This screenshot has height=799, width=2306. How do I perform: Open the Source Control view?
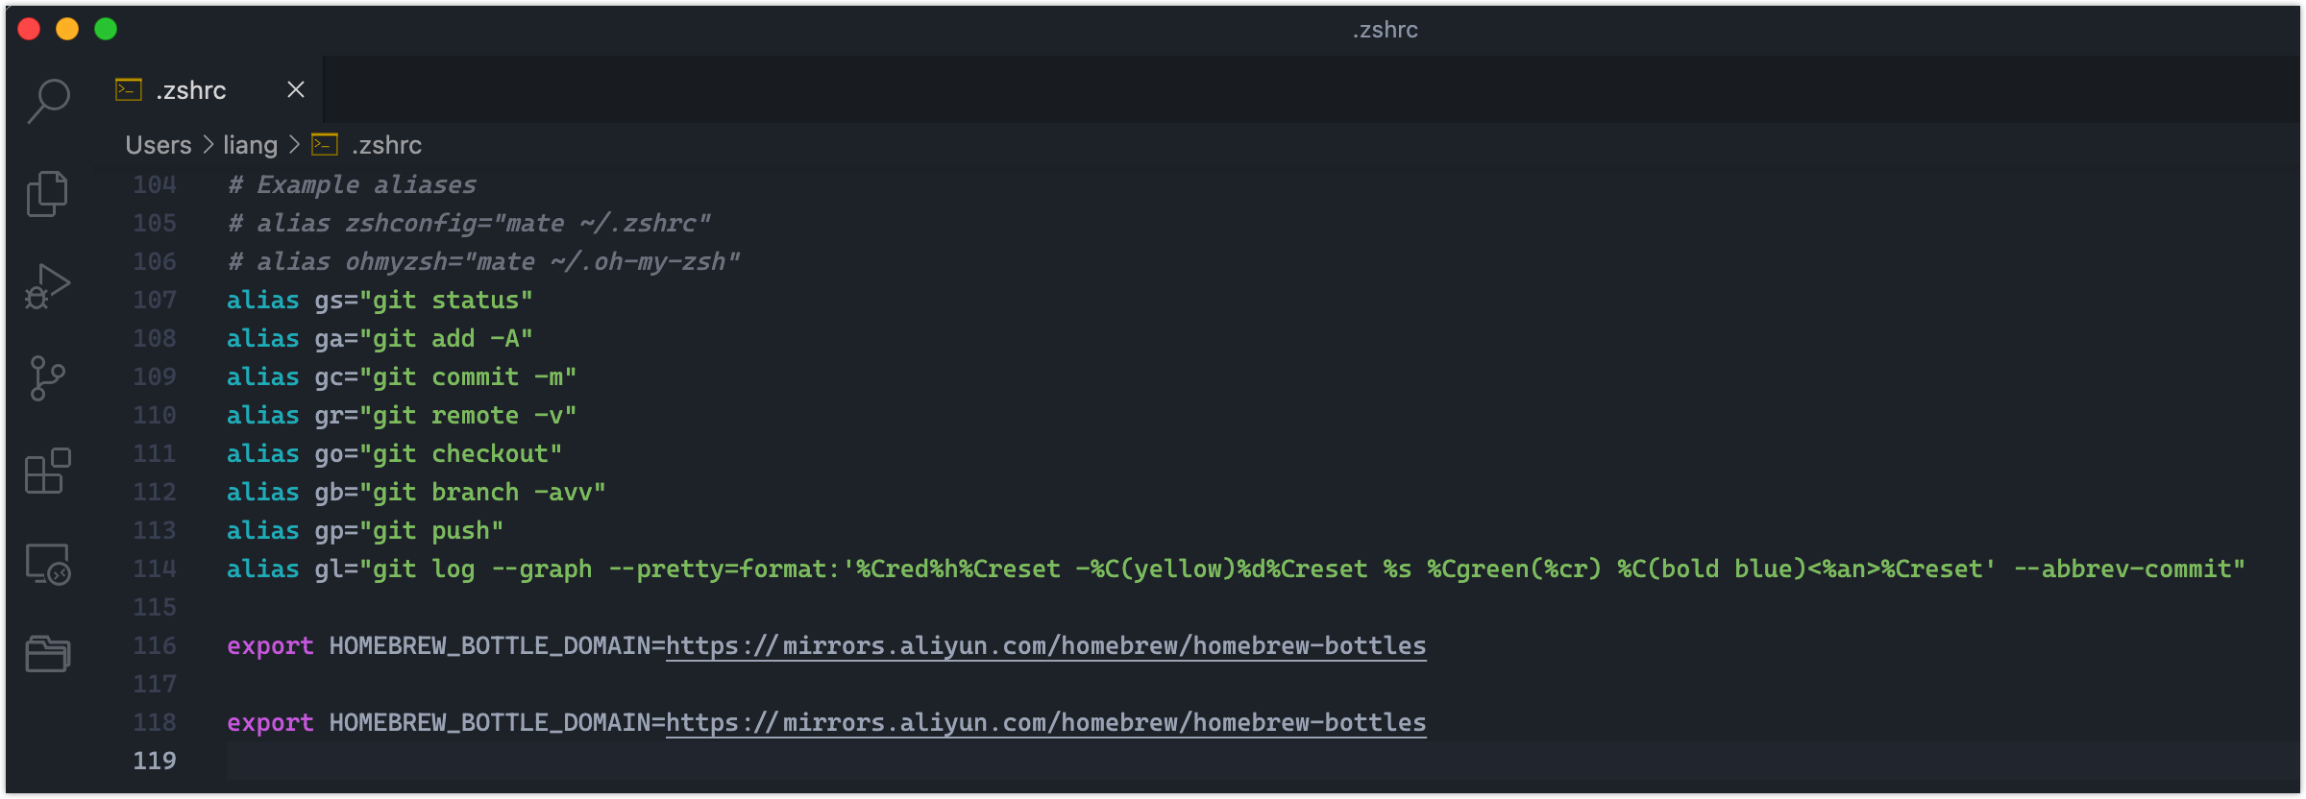47,376
